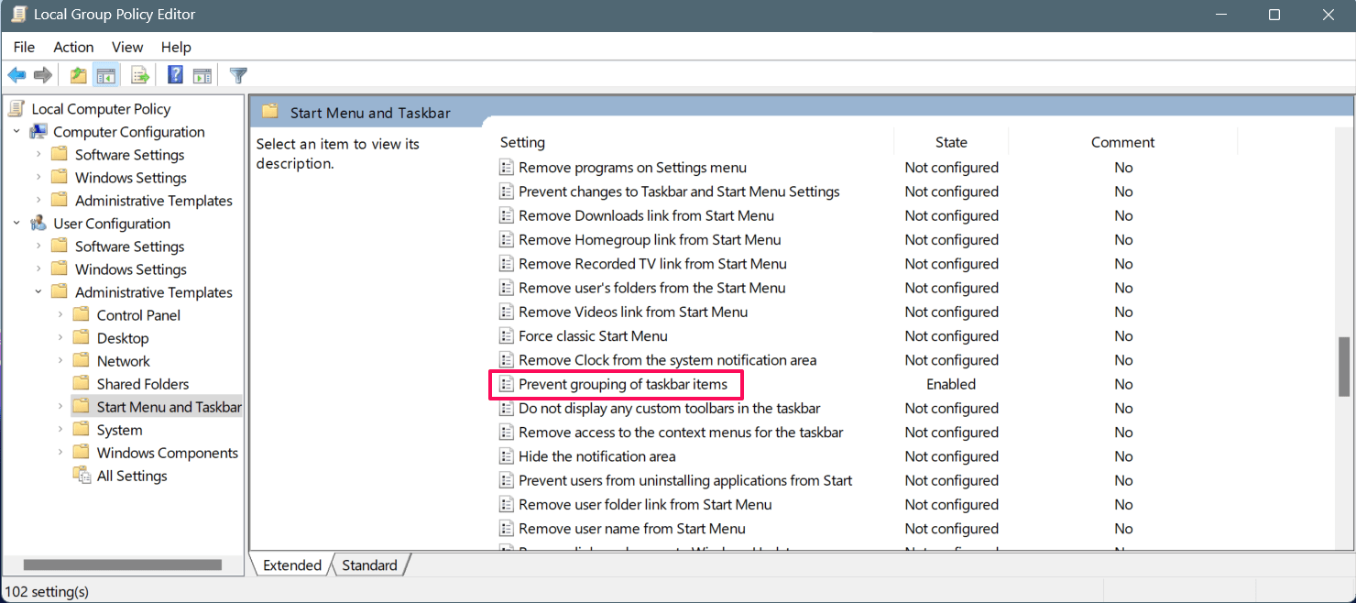Expand the Desktop tree node
The image size is (1356, 603).
click(x=60, y=338)
